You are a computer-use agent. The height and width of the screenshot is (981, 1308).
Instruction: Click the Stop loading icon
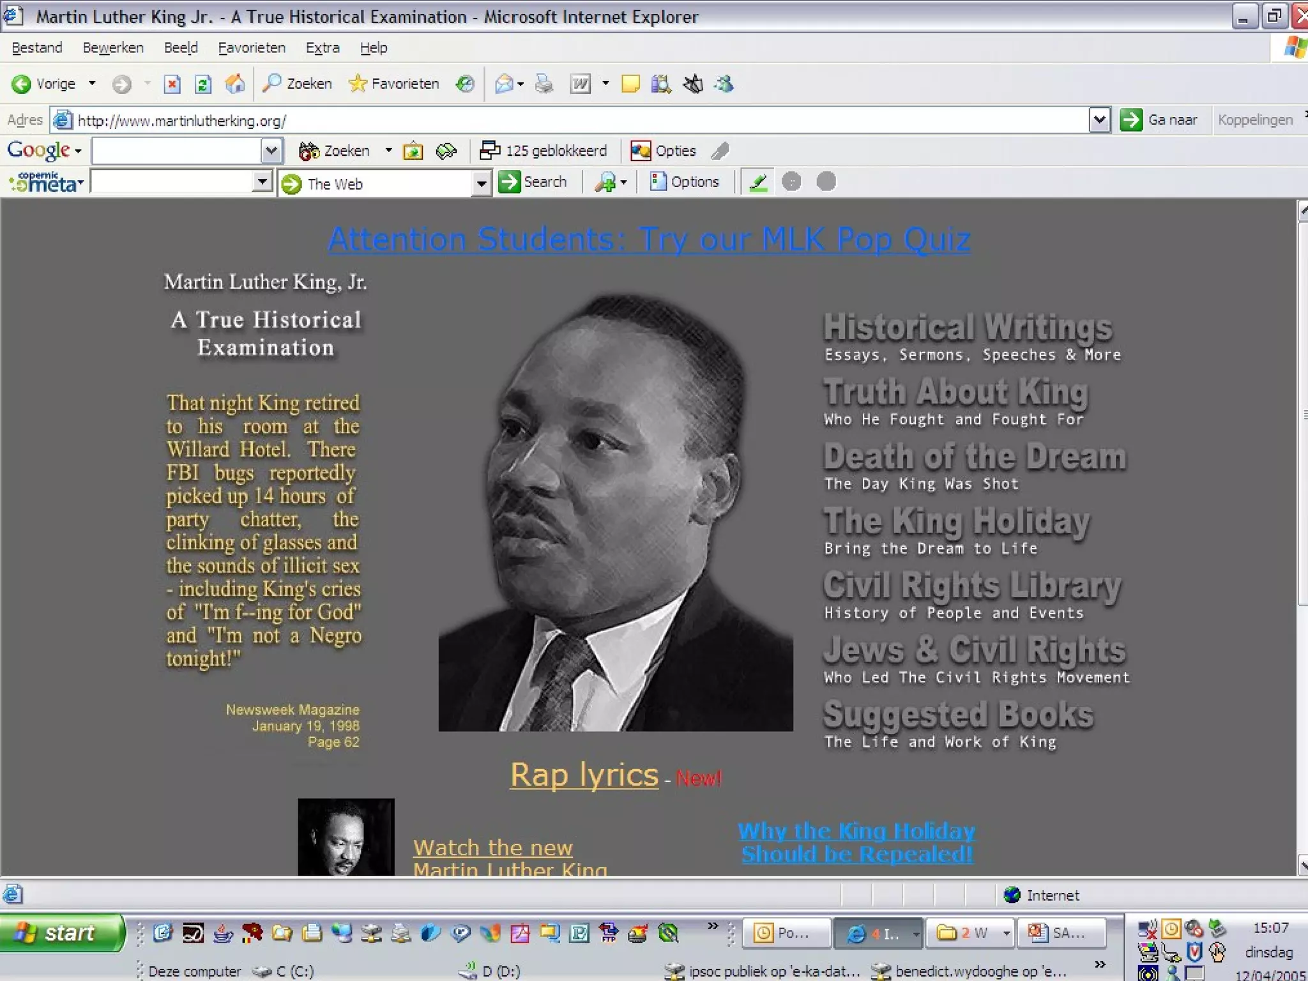coord(172,84)
